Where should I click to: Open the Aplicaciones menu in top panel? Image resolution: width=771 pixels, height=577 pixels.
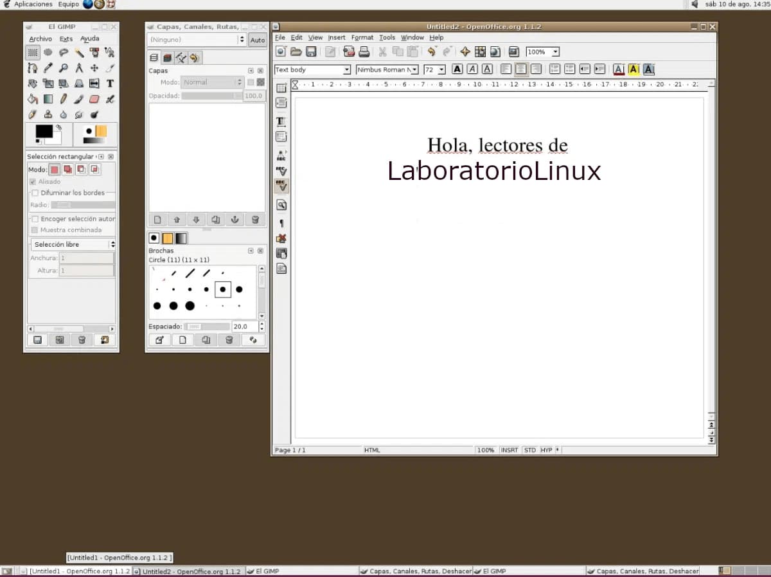(x=33, y=4)
